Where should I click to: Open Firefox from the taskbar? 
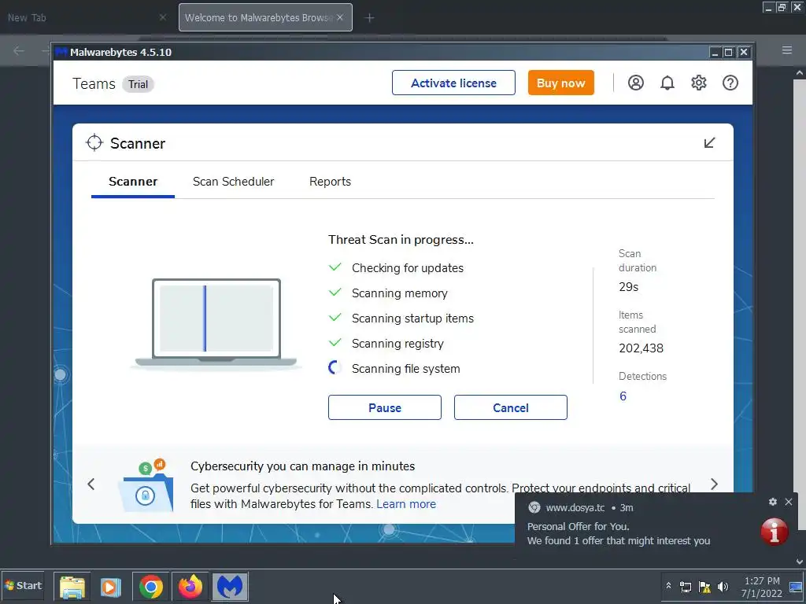190,586
